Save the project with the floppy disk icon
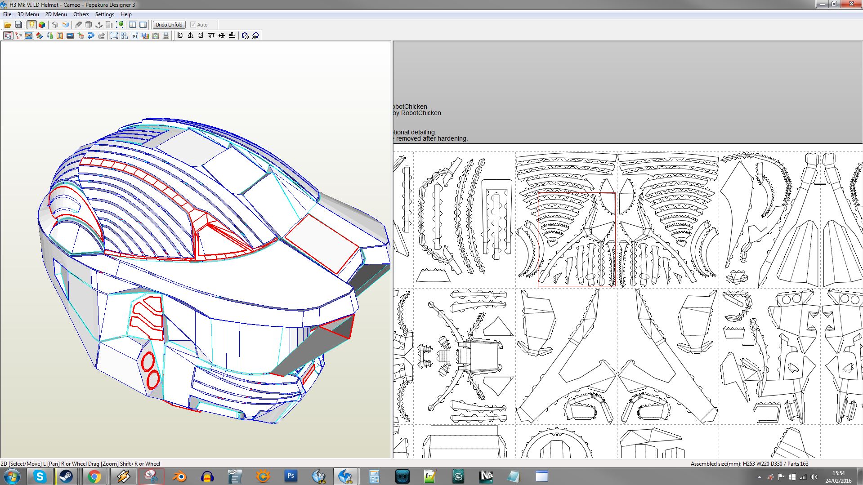863x485 pixels. point(18,25)
